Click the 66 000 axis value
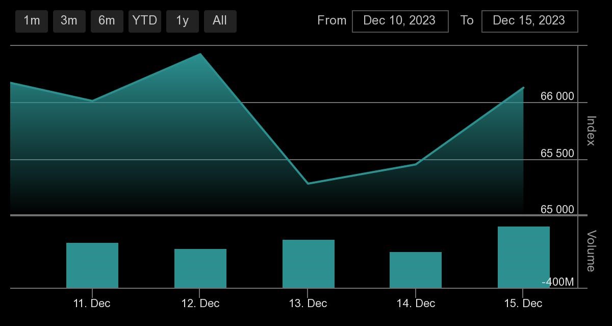Image resolution: width=612 pixels, height=326 pixels. point(557,96)
